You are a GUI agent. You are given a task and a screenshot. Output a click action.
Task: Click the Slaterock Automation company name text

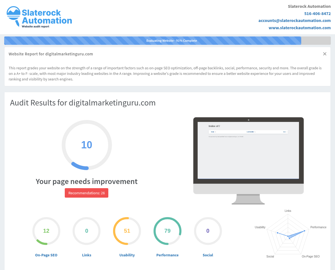(309, 6)
